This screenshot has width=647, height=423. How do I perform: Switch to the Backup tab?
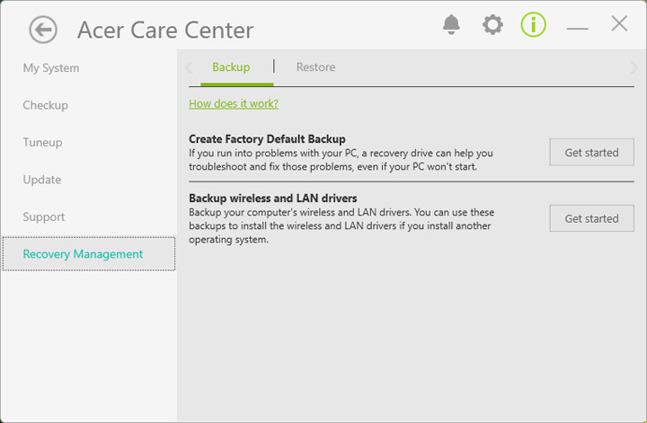(231, 67)
